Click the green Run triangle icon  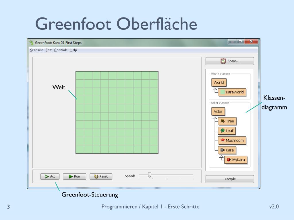point(71,176)
